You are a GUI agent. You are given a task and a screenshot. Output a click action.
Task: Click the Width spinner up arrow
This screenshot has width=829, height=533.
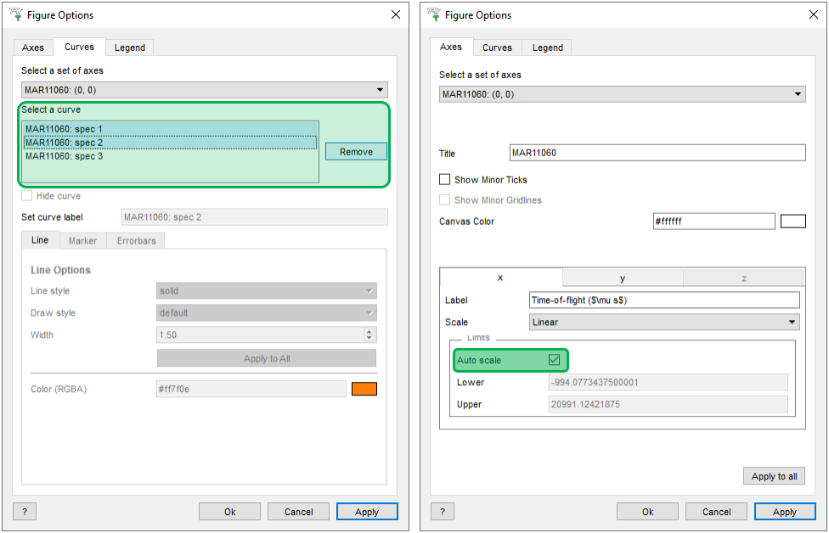coord(369,332)
